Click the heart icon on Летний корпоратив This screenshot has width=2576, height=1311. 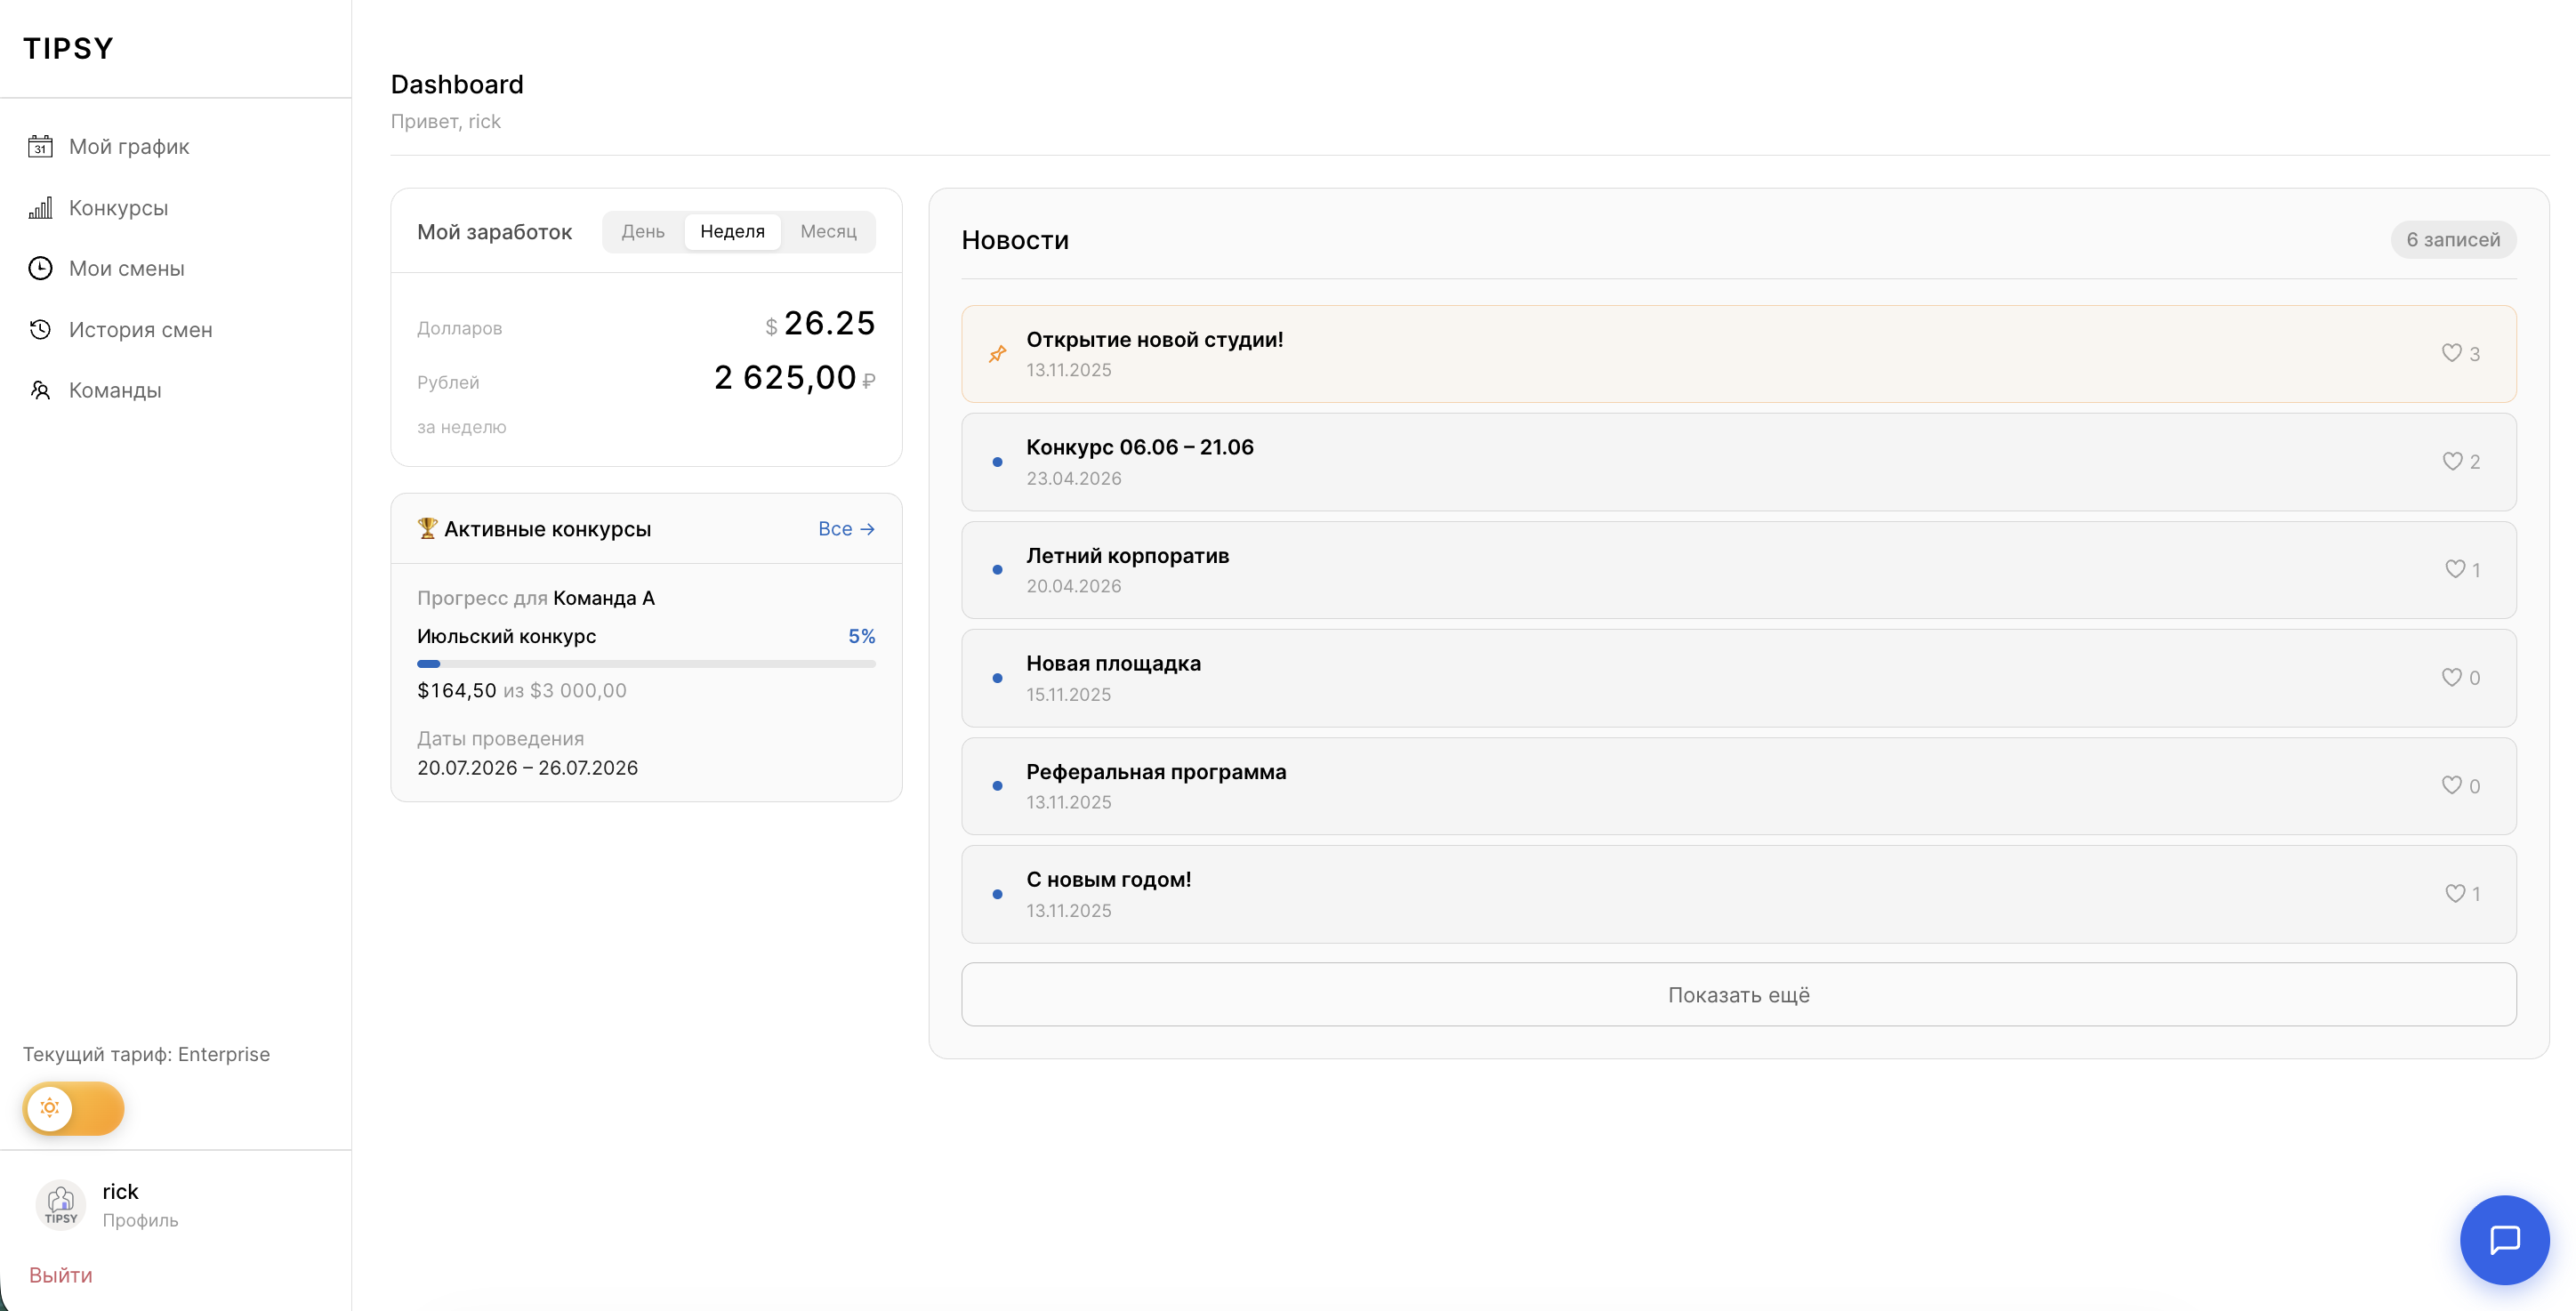click(x=2454, y=569)
